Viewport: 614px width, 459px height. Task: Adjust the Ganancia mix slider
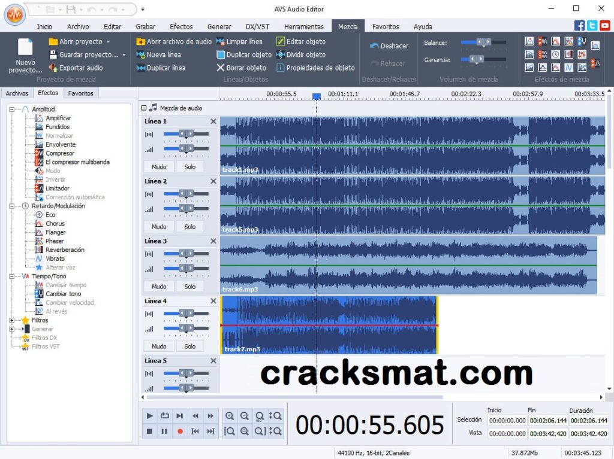[x=483, y=59]
